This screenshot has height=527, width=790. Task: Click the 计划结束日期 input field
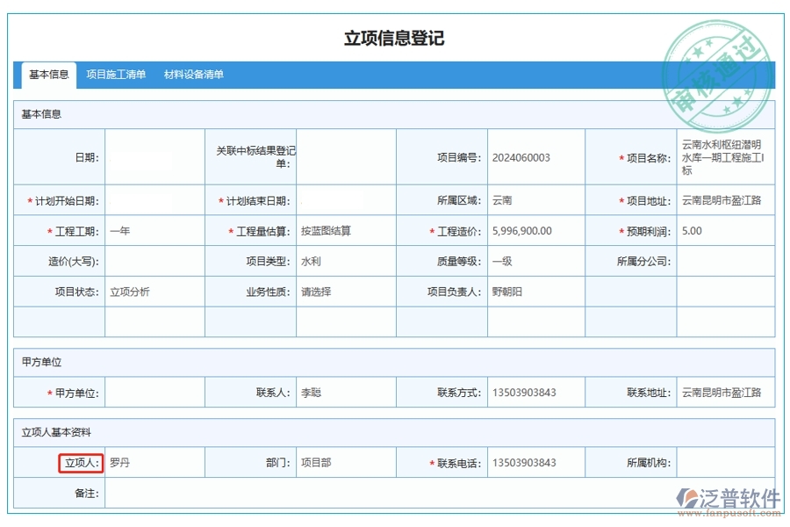click(x=347, y=199)
